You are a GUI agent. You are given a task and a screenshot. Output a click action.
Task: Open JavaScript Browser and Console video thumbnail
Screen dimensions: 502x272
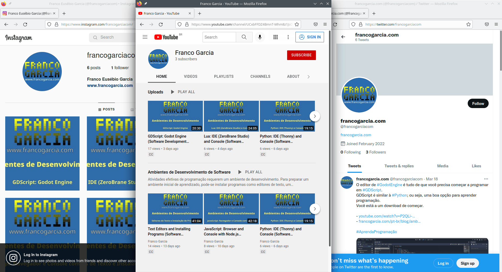231,209
